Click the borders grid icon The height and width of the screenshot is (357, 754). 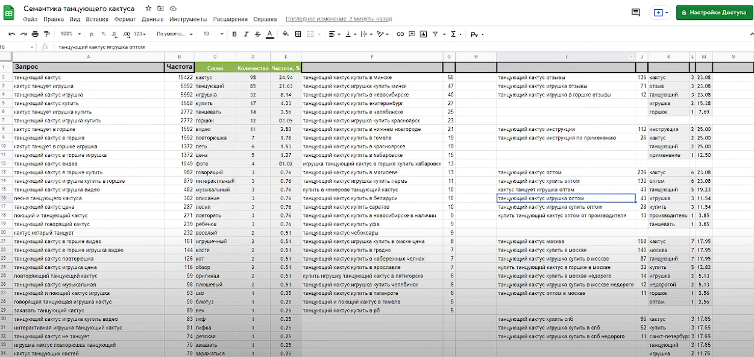pyautogui.click(x=298, y=34)
